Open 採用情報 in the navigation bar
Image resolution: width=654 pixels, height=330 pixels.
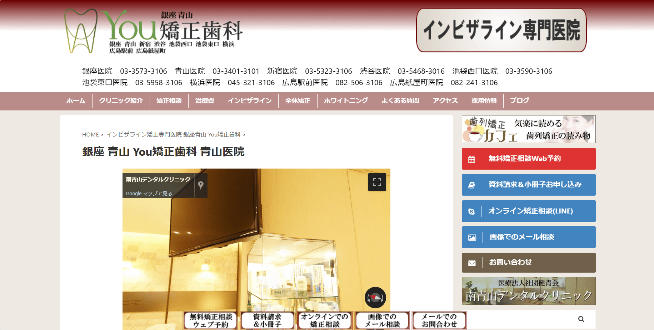(x=484, y=101)
